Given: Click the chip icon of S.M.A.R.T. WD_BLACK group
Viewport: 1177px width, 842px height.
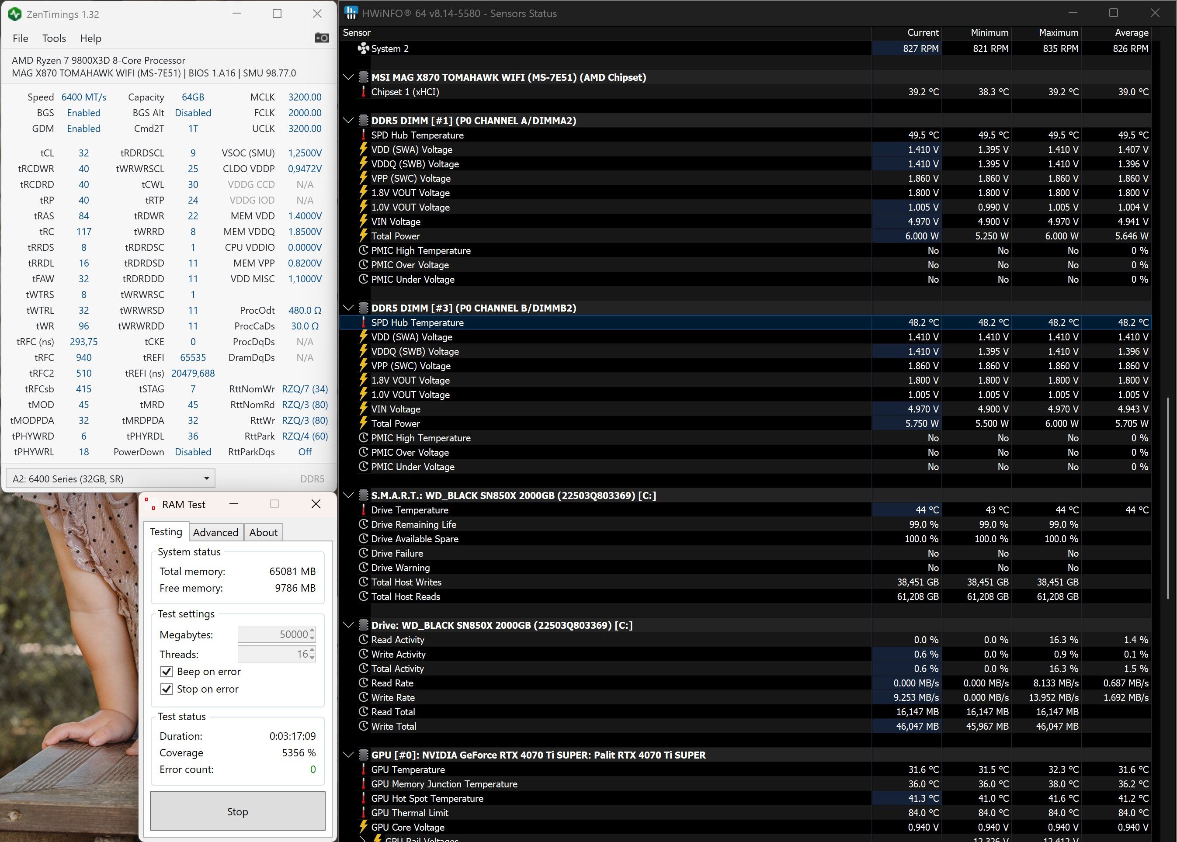Looking at the screenshot, I should (364, 495).
